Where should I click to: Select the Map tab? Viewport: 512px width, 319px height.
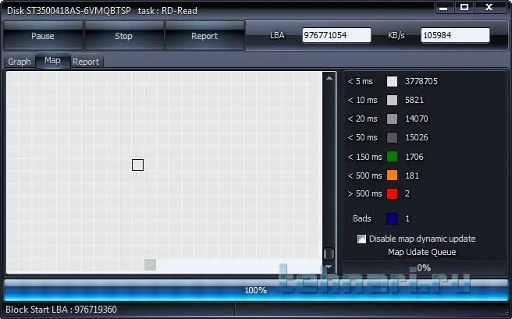(x=52, y=61)
